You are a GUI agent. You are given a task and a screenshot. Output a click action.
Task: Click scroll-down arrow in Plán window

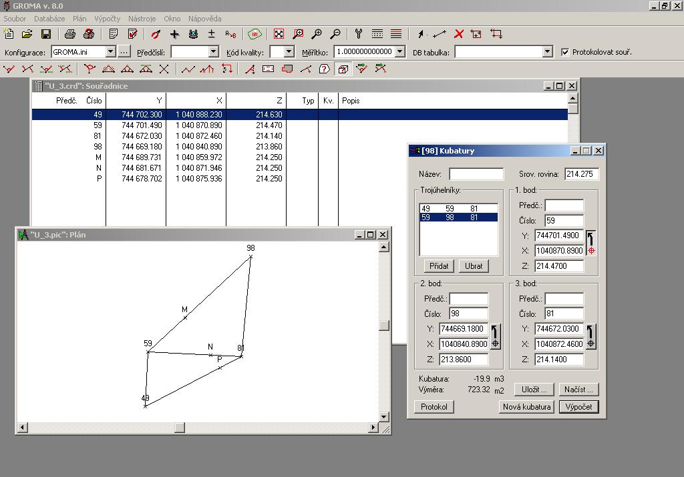384,416
